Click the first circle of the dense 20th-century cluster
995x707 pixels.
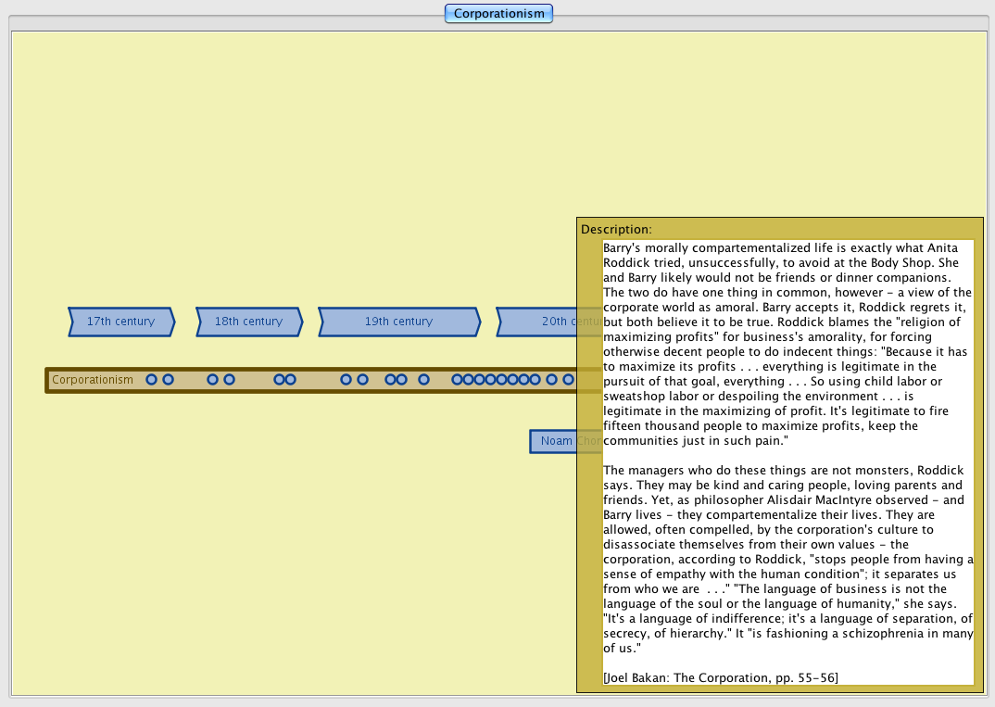457,380
